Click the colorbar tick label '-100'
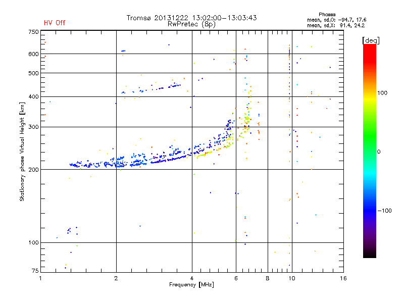This screenshot has width=404, height=303. tap(384, 211)
